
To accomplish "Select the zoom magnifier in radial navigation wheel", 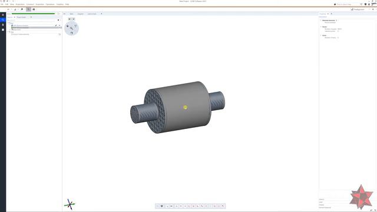I will [71, 28].
